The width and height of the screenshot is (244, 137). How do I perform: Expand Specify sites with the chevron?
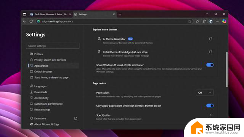click(x=211, y=115)
